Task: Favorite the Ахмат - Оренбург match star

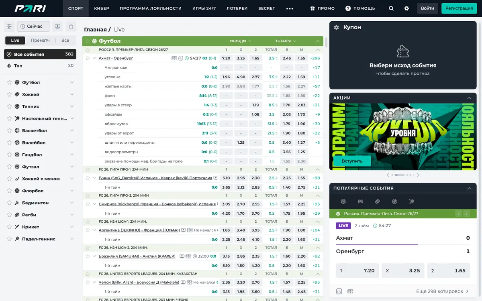Action: (x=88, y=58)
